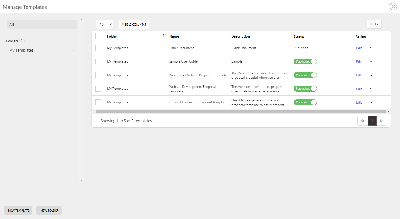Click the right arrow of the horizontal scrollbar
The width and height of the screenshot is (400, 219).
pyautogui.click(x=389, y=111)
